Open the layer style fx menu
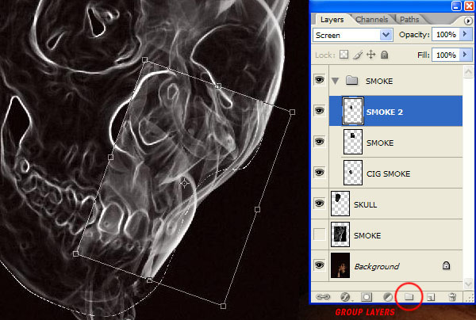The image size is (476, 320). (x=345, y=297)
